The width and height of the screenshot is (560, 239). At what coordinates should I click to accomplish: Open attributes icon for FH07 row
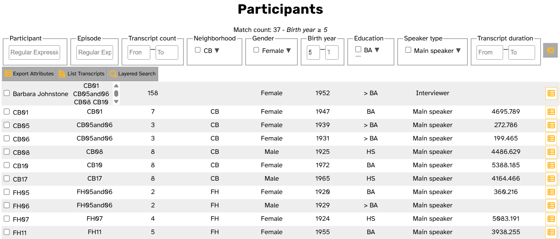coord(551,219)
